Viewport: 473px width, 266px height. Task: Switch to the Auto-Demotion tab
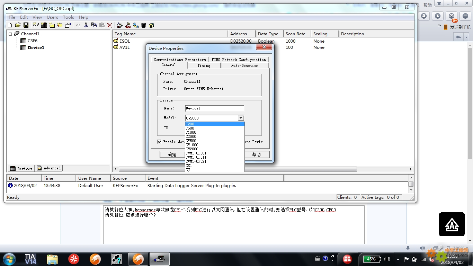245,65
